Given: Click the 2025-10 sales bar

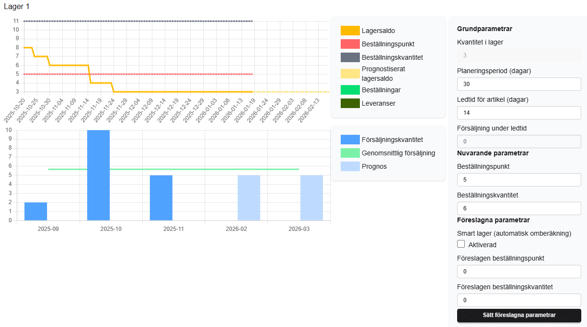Looking at the screenshot, I should pos(98,175).
